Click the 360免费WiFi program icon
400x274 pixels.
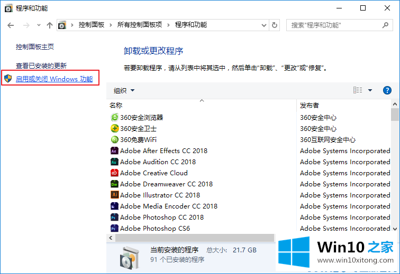click(x=114, y=139)
